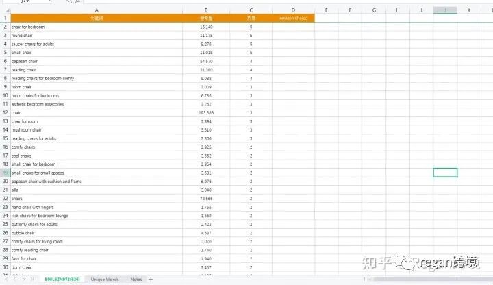Viewport: 493px width, 285px height.
Task: Select column A header
Action: point(97,10)
